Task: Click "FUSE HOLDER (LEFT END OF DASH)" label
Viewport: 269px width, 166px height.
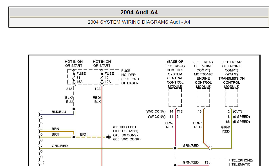Action: click(130, 77)
